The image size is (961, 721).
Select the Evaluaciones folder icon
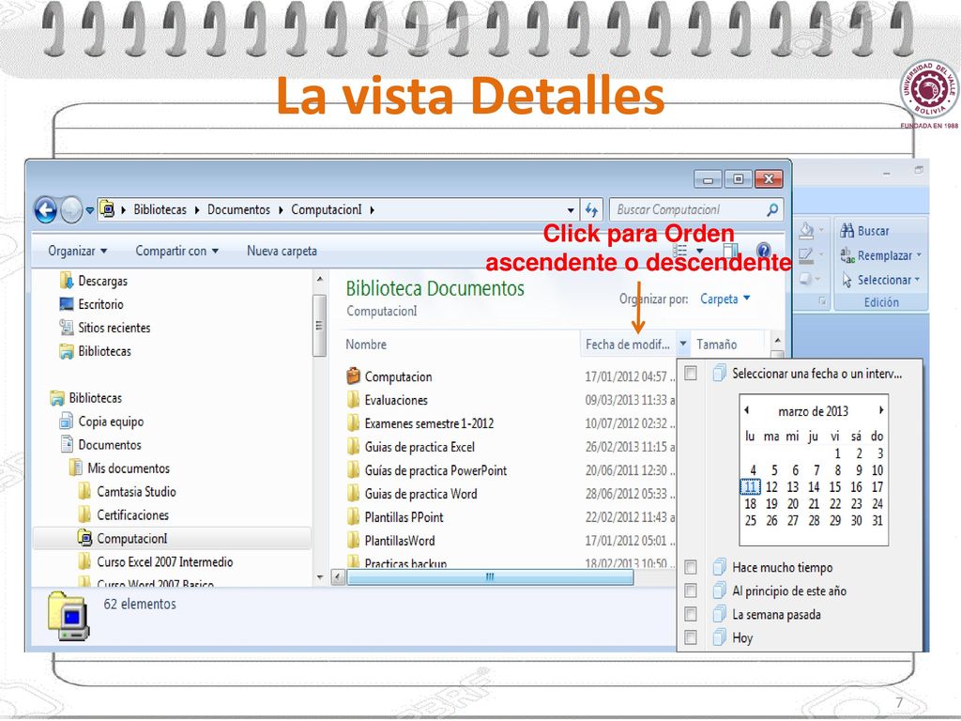click(353, 400)
